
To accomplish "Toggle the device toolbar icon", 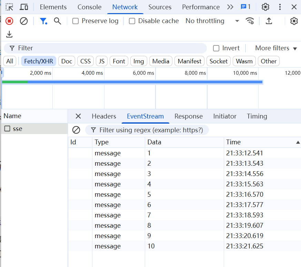I will tap(24, 7).
